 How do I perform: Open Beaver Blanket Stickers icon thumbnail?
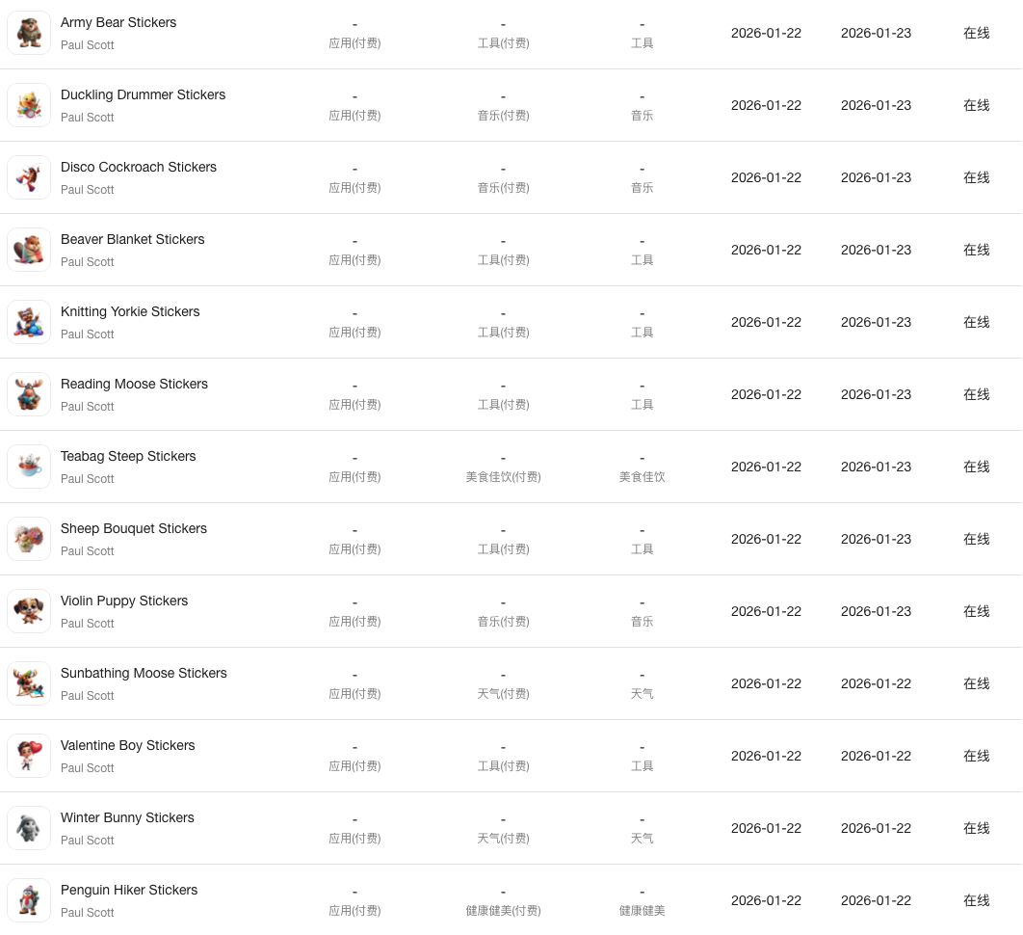point(29,250)
